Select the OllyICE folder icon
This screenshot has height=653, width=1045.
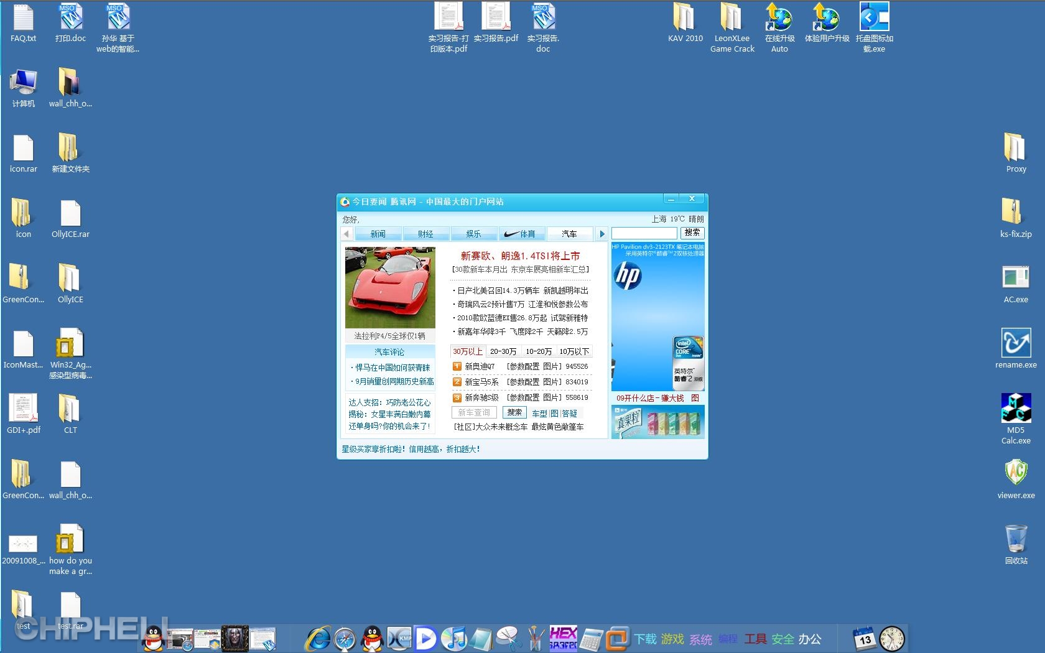70,283
